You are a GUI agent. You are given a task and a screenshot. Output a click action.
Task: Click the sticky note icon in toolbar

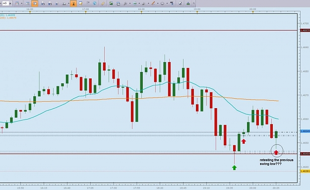(80, 3)
